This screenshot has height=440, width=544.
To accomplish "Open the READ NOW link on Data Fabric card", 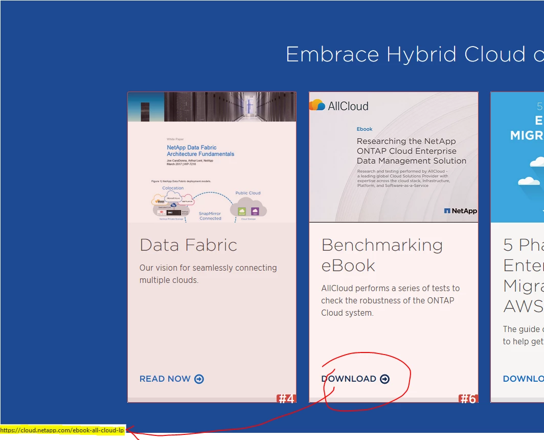I will 171,379.
